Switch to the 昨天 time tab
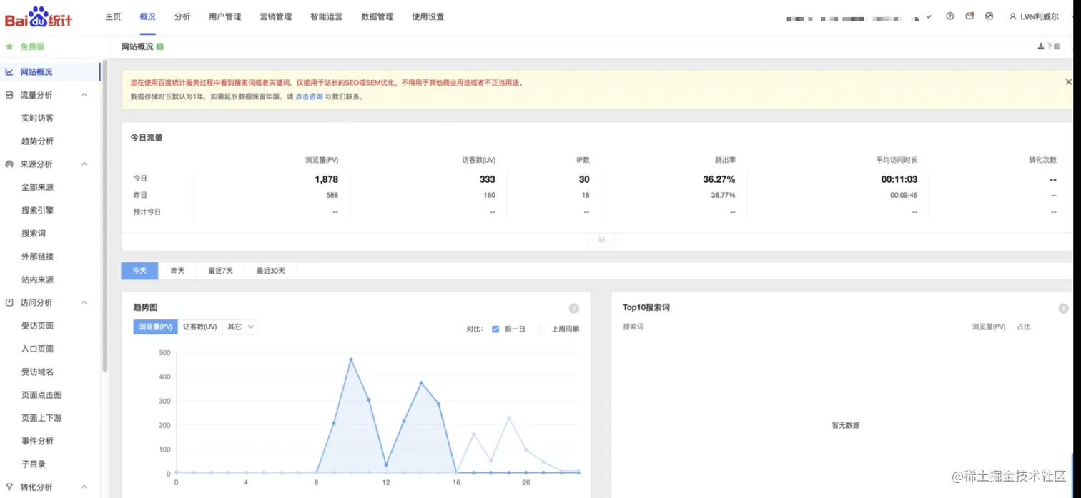Image resolution: width=1081 pixels, height=498 pixels. [x=177, y=271]
